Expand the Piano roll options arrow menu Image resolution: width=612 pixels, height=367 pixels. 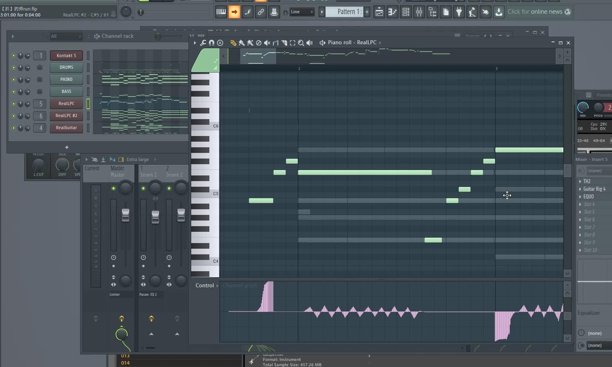click(195, 43)
